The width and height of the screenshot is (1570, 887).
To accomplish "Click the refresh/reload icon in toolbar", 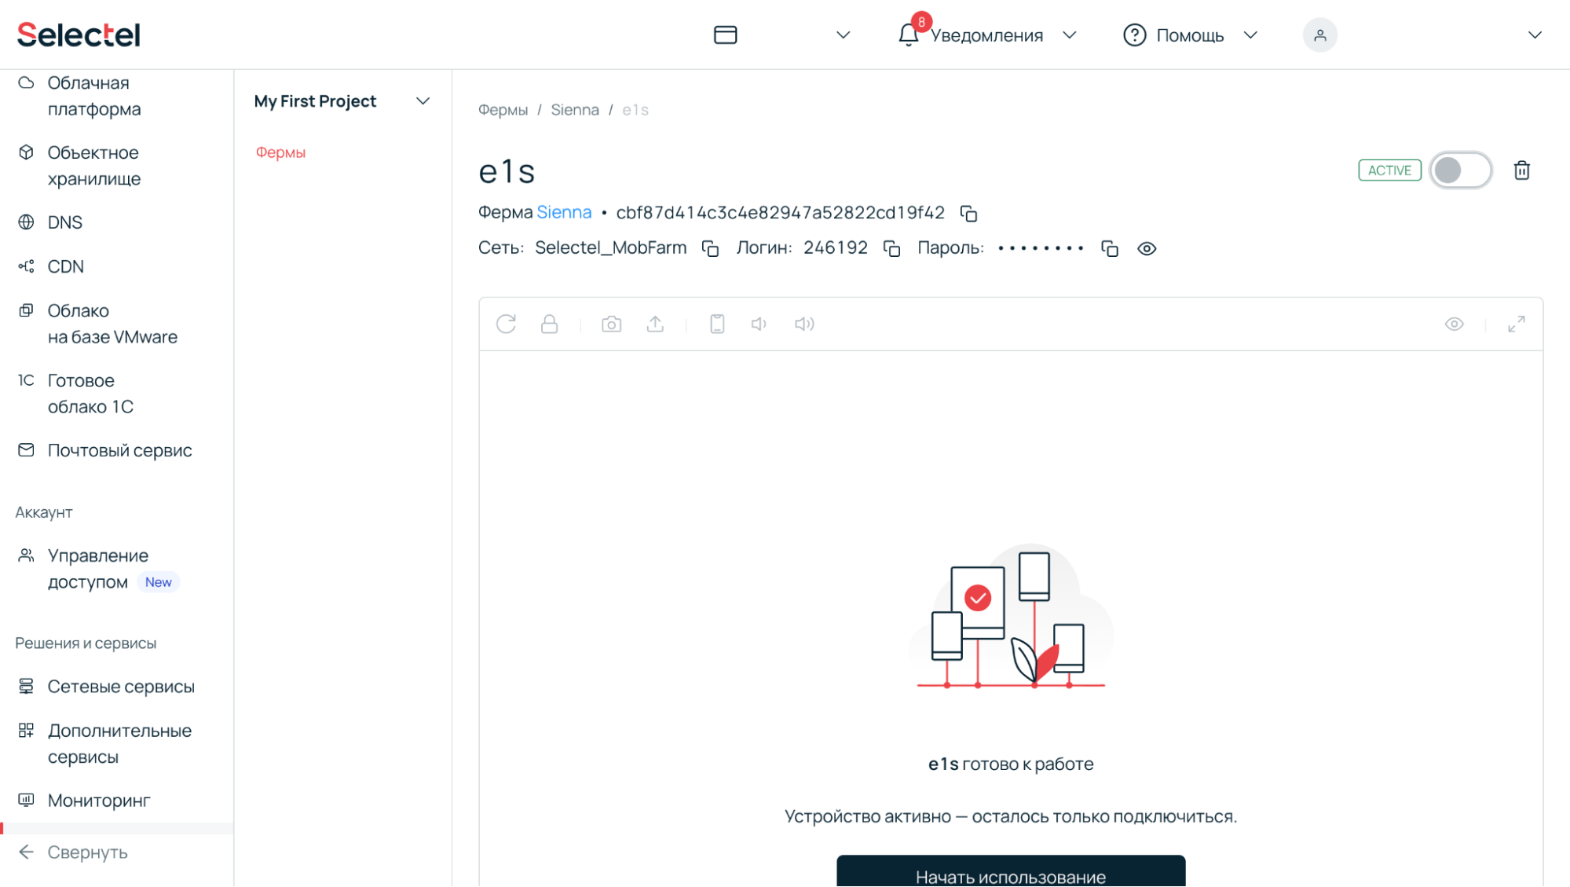I will (505, 324).
